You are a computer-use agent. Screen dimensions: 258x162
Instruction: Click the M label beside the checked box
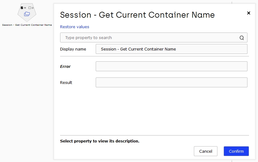pyautogui.click(x=25, y=8)
